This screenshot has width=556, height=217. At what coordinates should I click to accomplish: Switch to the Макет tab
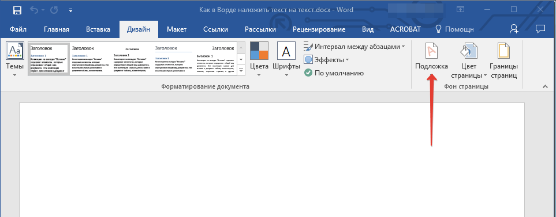[177, 29]
